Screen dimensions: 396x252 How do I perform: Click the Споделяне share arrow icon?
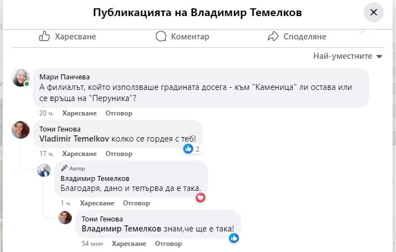(x=273, y=36)
